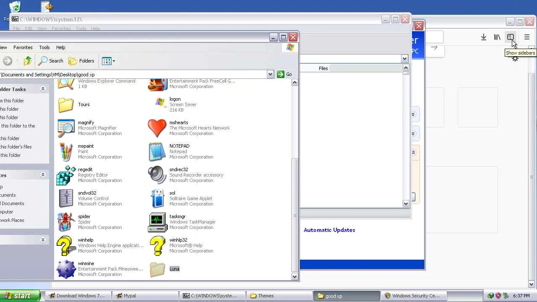Click the Up folder toolbar icon
The image size is (537, 302).
[28, 61]
